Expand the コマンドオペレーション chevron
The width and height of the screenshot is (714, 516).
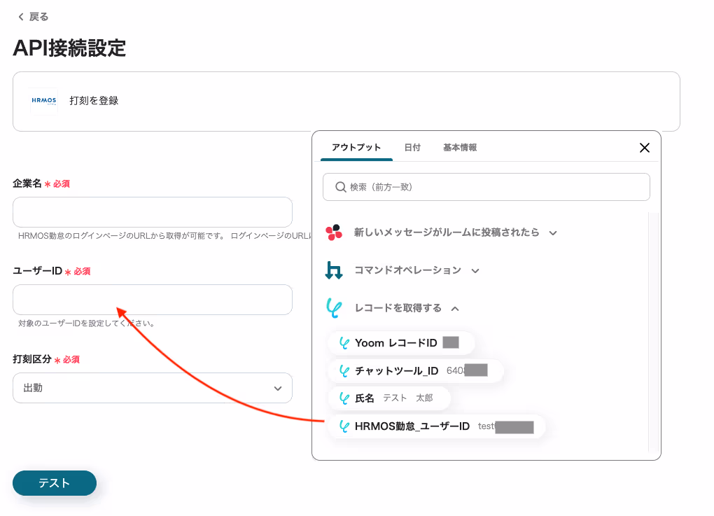click(475, 271)
